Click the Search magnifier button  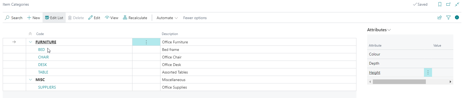pos(14,18)
